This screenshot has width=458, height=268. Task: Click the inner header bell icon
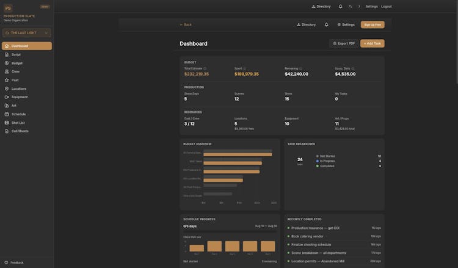pyautogui.click(x=326, y=25)
